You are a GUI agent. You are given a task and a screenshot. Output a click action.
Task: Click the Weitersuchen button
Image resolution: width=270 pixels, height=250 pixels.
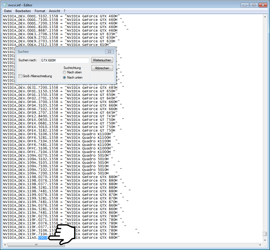click(x=102, y=60)
